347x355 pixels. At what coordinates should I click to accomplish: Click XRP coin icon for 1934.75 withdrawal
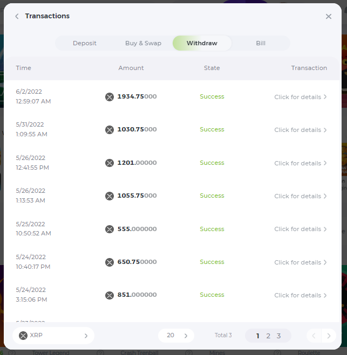110,97
